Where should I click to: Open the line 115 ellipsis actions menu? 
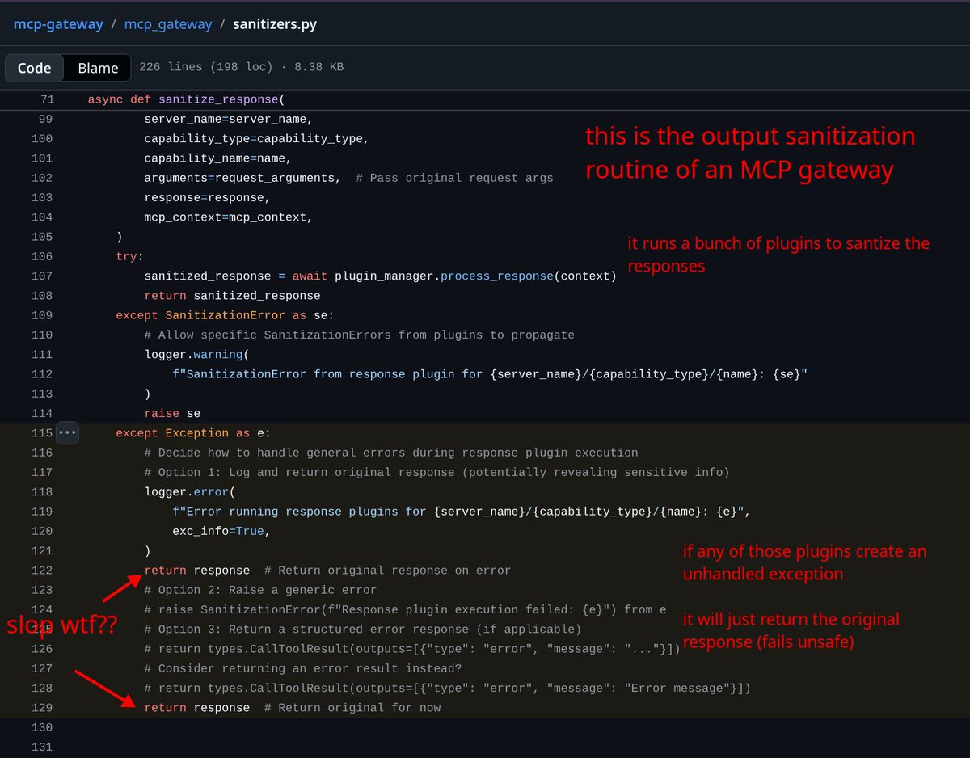67,433
